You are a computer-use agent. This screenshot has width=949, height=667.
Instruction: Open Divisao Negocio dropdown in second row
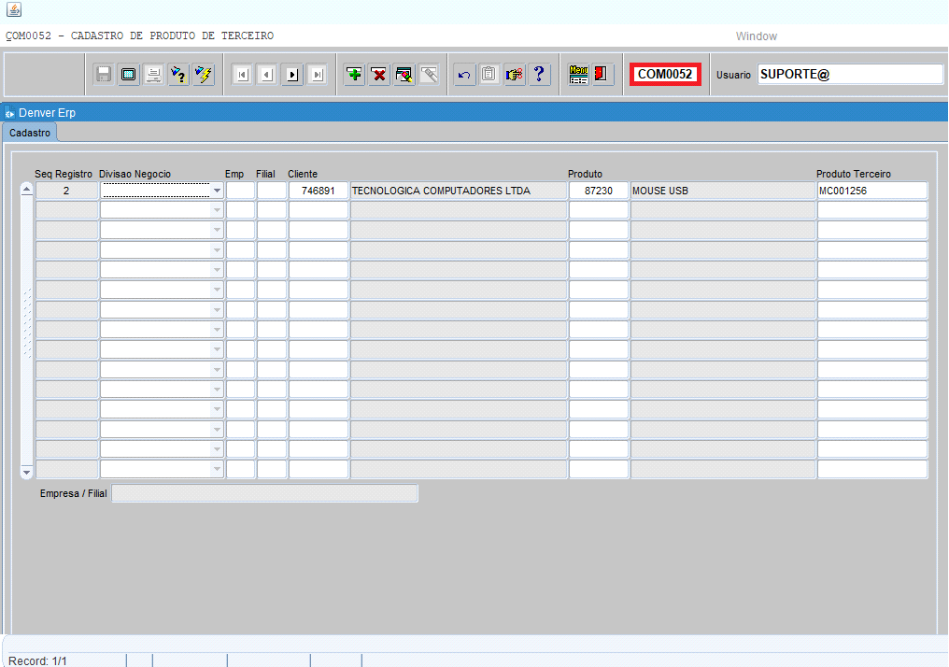[x=217, y=210]
